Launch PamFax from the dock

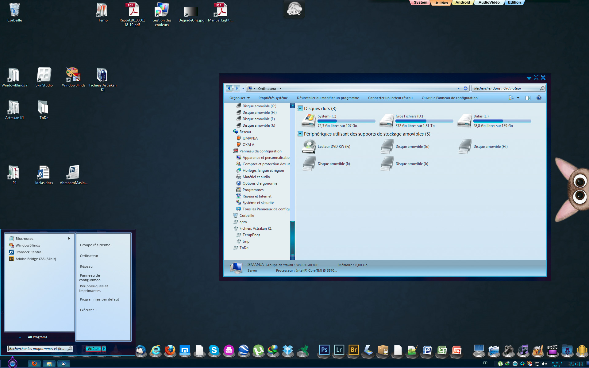pyautogui.click(x=229, y=350)
